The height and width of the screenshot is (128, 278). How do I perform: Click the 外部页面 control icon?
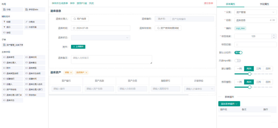click(x=27, y=27)
